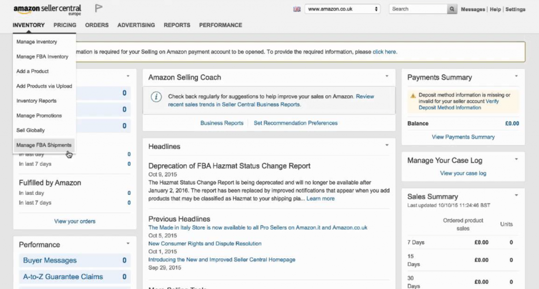Follow Review recent sales trends link
The width and height of the screenshot is (539, 289).
point(271,101)
